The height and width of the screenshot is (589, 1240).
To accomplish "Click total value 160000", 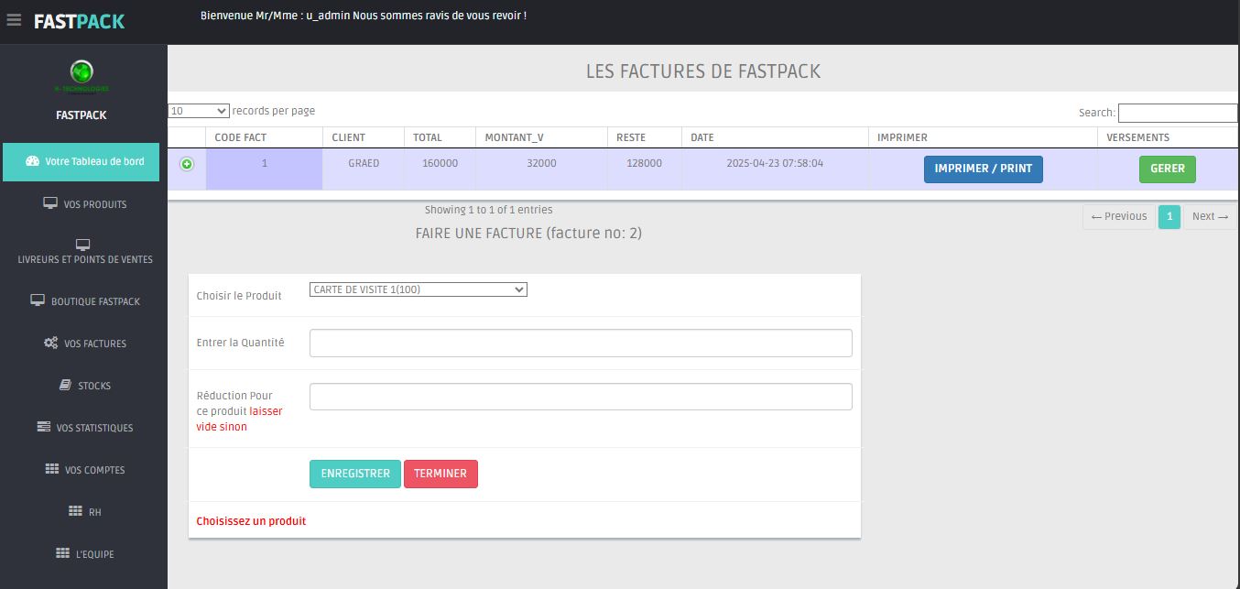I will coord(440,163).
